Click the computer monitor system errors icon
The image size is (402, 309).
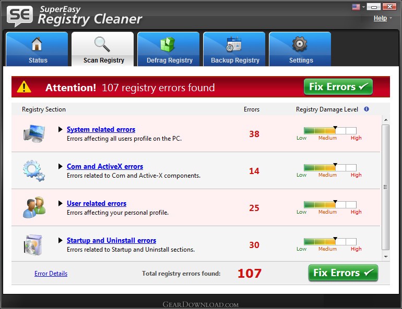click(34, 133)
